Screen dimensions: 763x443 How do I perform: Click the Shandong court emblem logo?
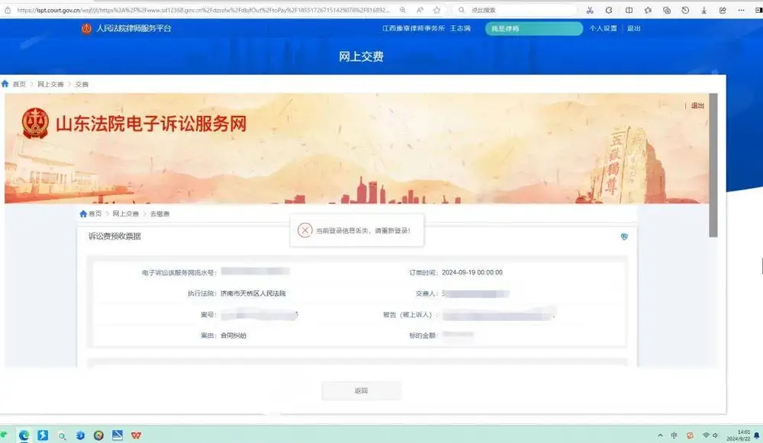click(35, 123)
